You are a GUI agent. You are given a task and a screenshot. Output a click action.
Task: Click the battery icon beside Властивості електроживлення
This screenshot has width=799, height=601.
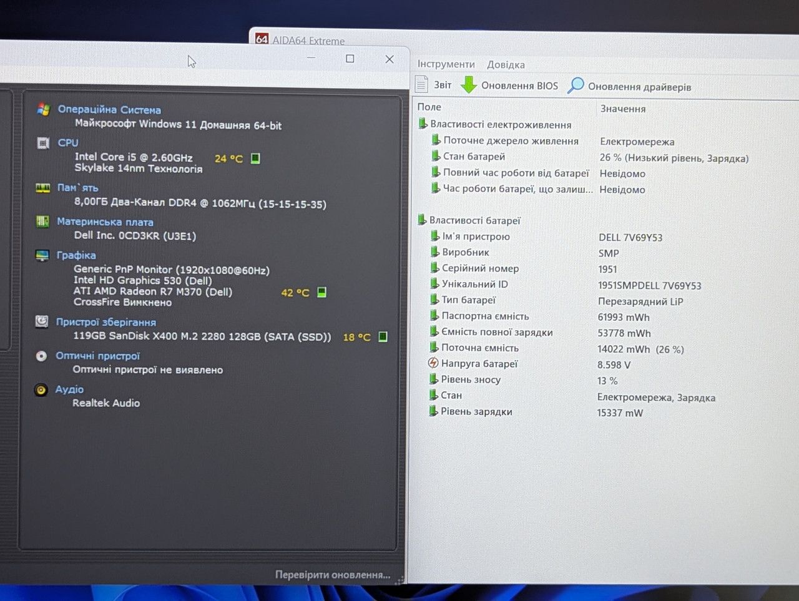coord(423,124)
